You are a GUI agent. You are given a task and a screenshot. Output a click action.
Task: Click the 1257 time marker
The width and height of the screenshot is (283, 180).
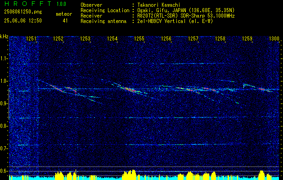193,39
